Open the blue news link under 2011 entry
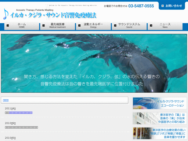188x141 pixels. (x=21, y=113)
